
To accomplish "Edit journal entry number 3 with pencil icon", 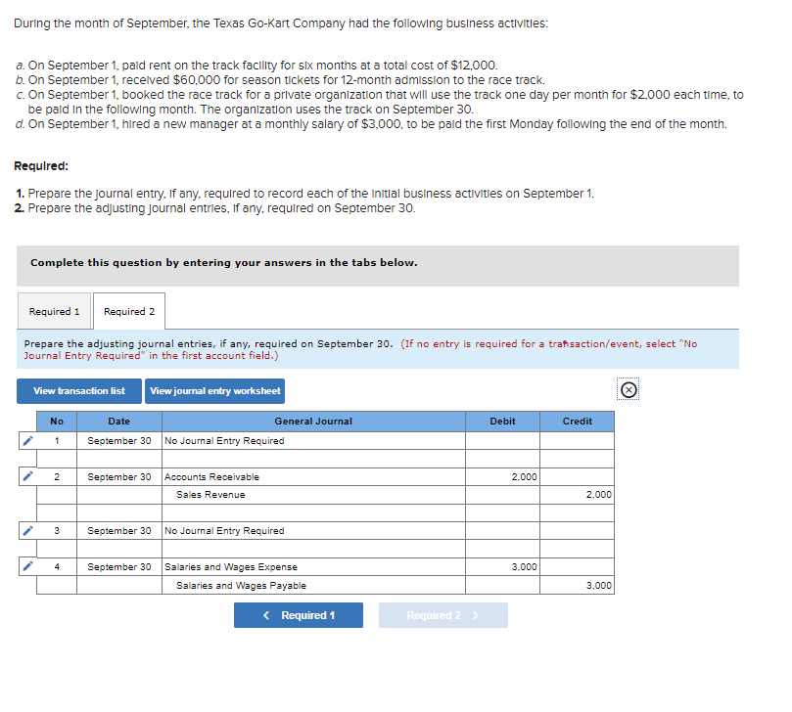I will [x=27, y=530].
